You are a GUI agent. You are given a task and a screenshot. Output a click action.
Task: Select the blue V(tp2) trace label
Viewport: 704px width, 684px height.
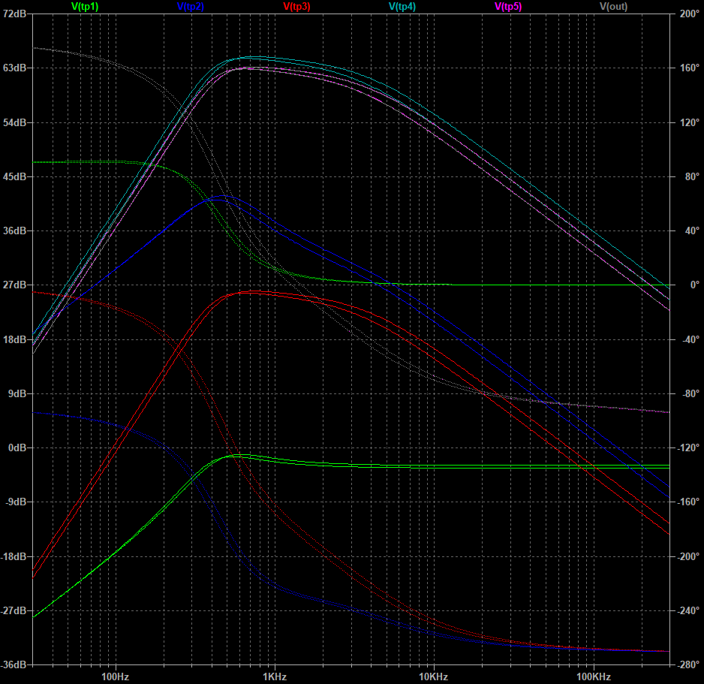(191, 7)
